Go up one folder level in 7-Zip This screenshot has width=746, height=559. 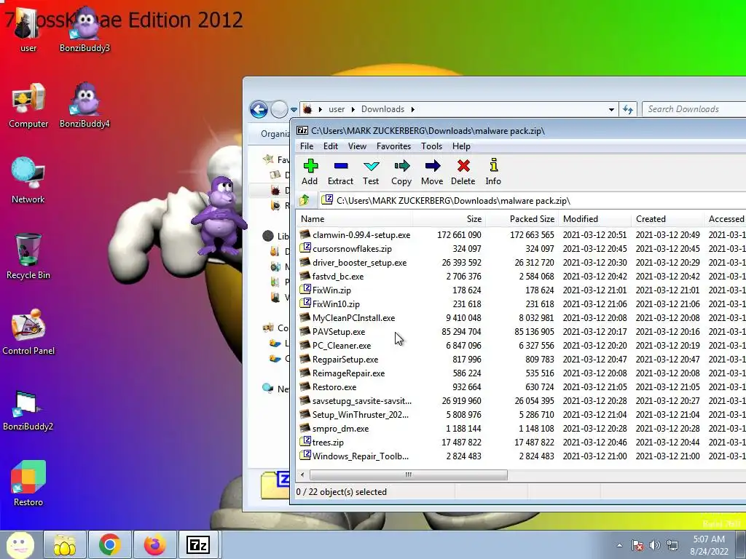(x=305, y=200)
